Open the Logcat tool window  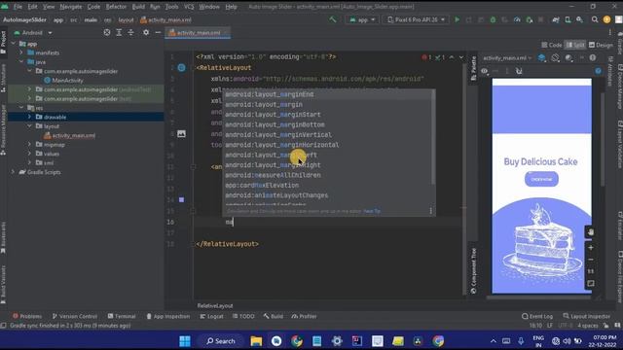(x=212, y=316)
